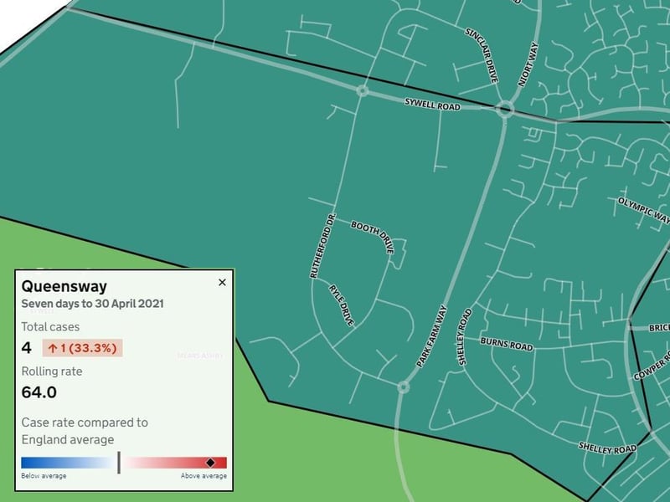Click the red upward arrow in the cases change badge

53,348
